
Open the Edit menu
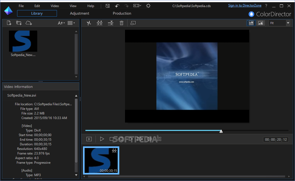[x=37, y=6]
